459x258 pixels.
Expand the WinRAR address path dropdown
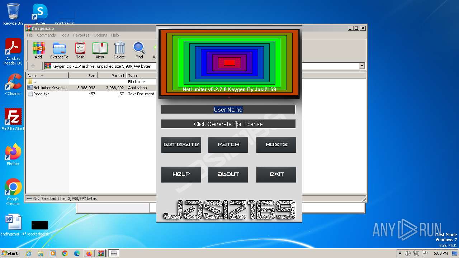tap(362, 66)
